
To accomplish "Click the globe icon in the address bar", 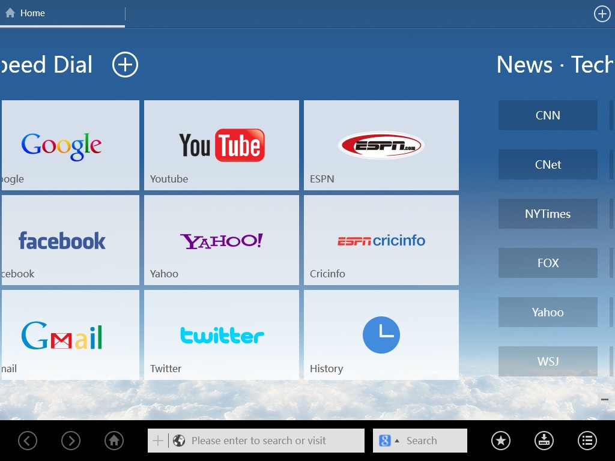I will (x=179, y=441).
